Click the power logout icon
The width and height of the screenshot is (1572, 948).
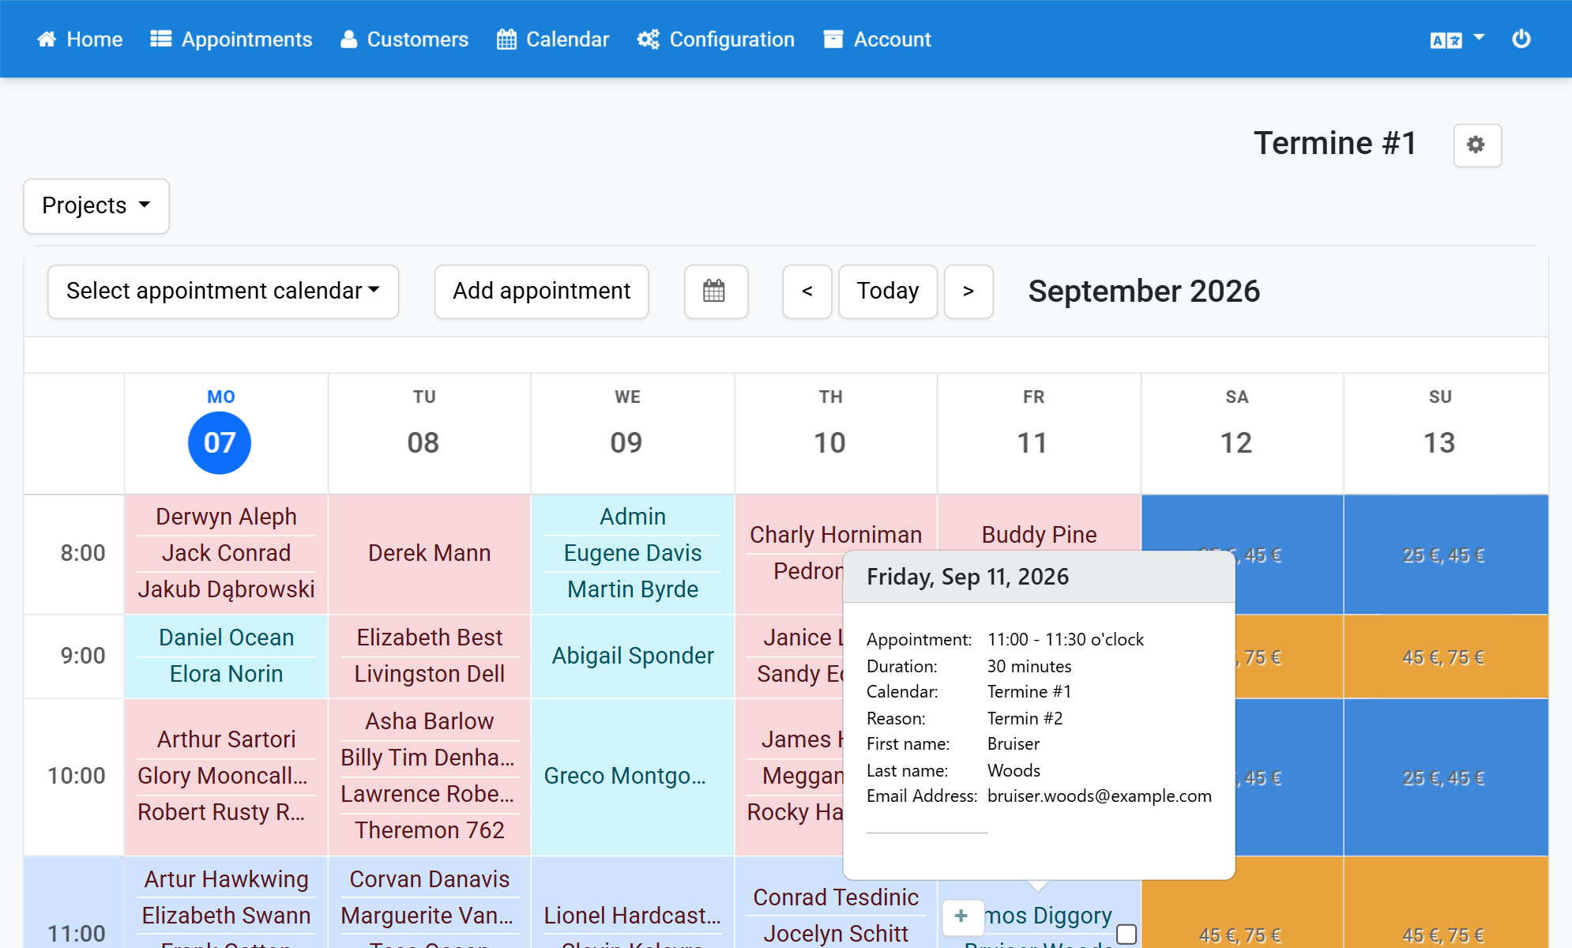click(1521, 39)
